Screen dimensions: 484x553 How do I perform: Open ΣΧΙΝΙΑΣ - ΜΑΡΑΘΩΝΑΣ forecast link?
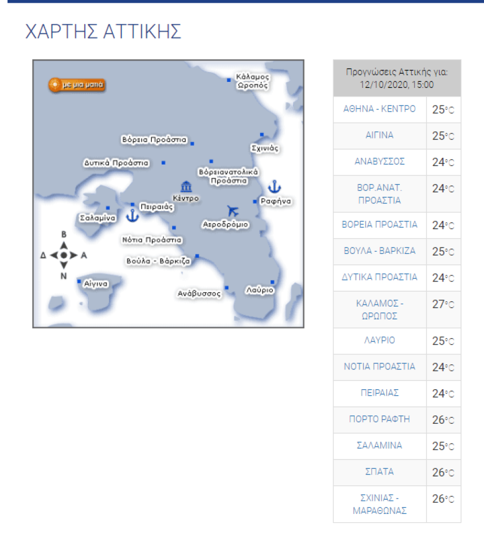[380, 504]
